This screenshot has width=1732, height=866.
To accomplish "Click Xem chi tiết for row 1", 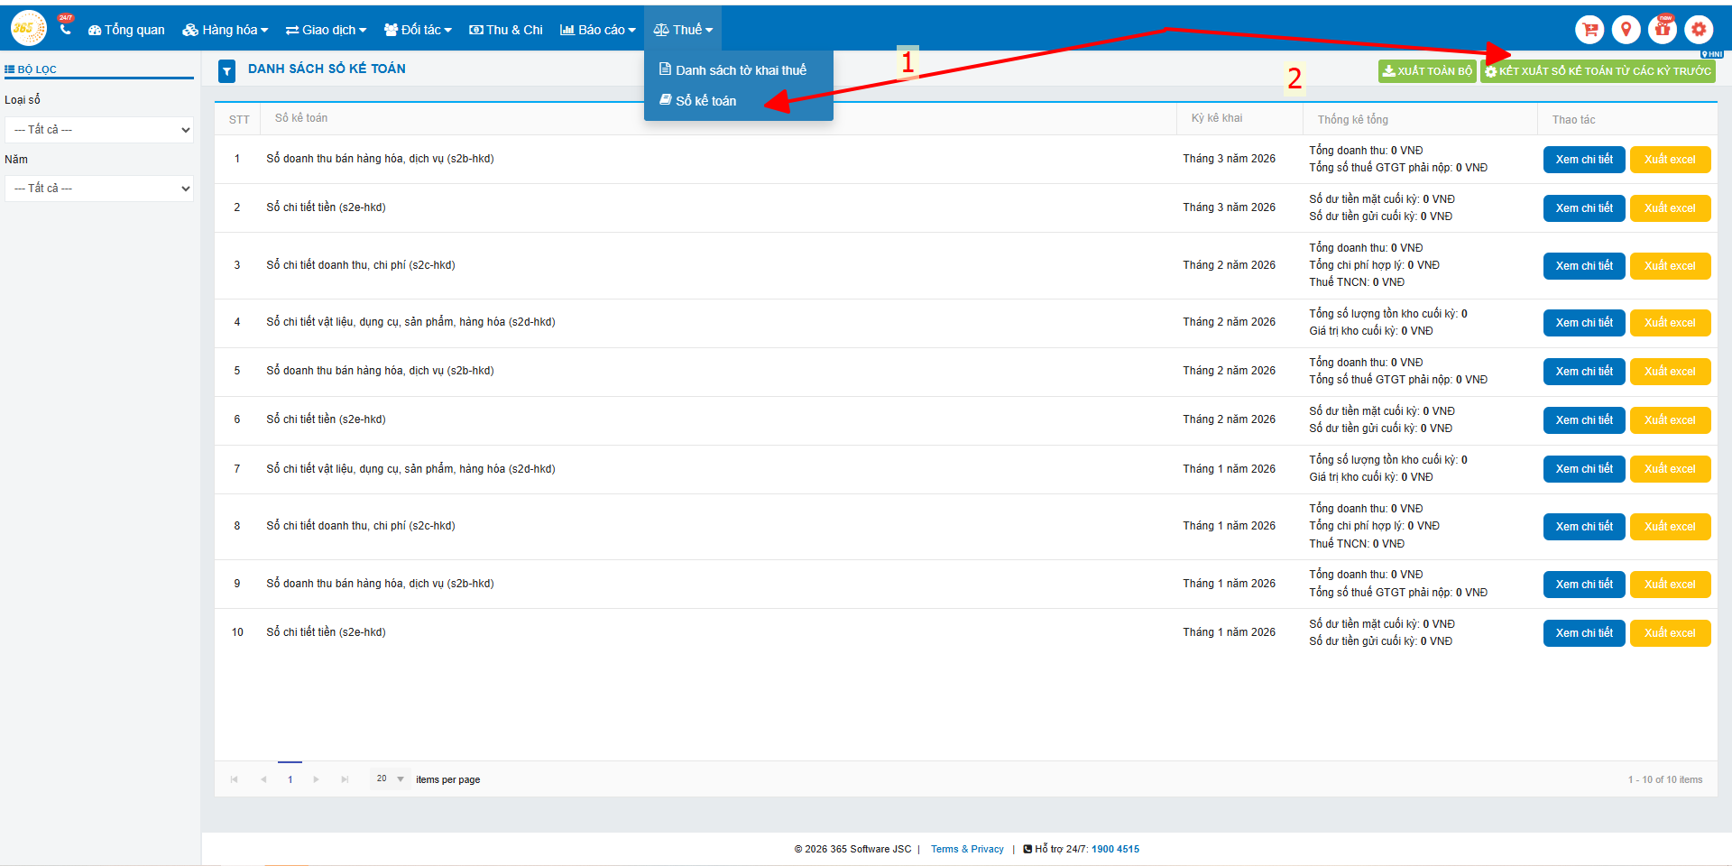I will click(x=1584, y=160).
